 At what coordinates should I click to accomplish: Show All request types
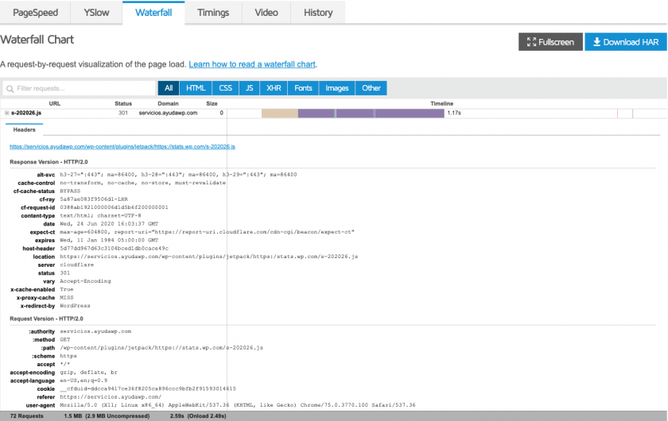[169, 88]
